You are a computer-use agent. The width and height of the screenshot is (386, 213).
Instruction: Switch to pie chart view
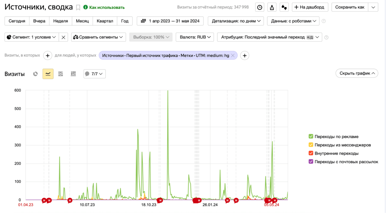pos(35,74)
